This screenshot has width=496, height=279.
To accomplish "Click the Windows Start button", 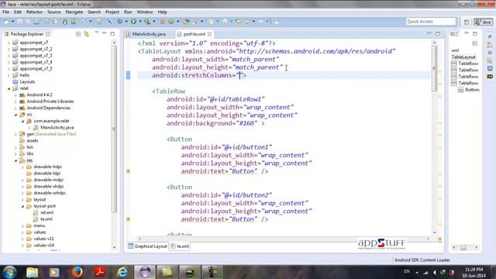I will [x=9, y=272].
